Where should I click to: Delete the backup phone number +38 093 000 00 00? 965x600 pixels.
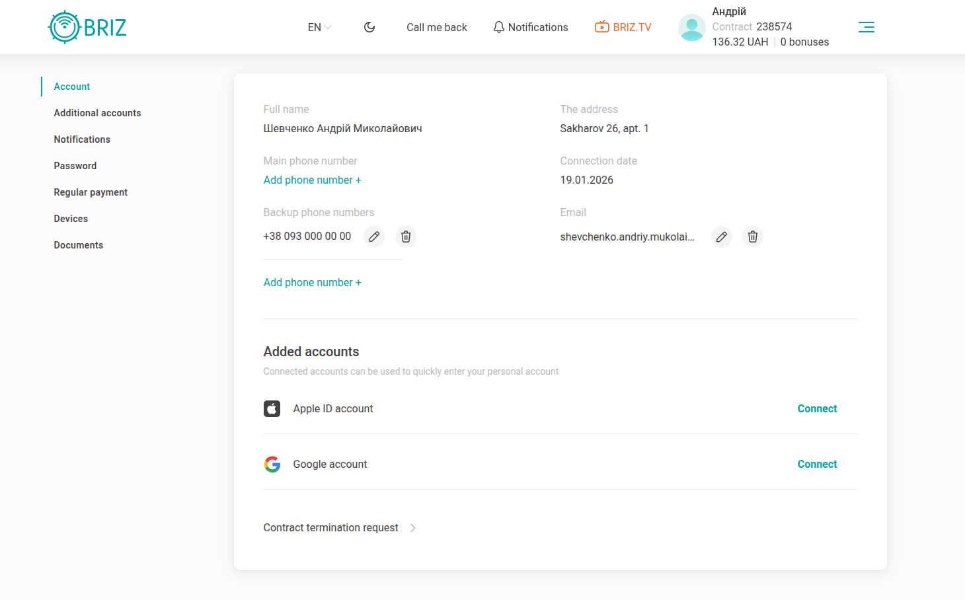(406, 237)
